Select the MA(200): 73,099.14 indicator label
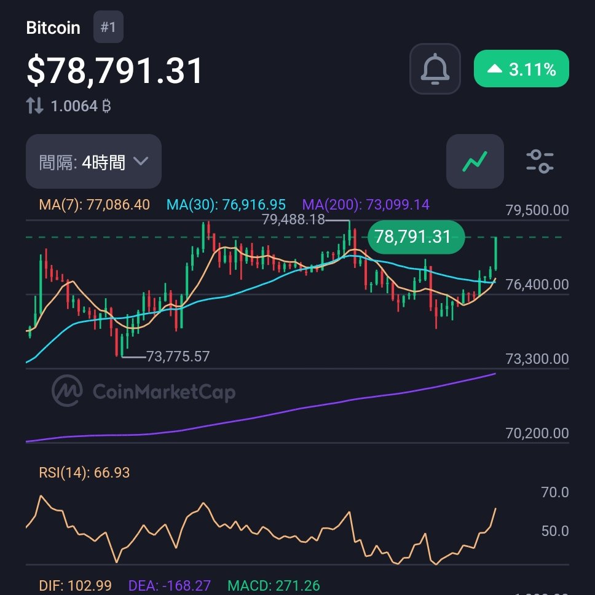Viewport: 595px width, 595px height. [366, 205]
